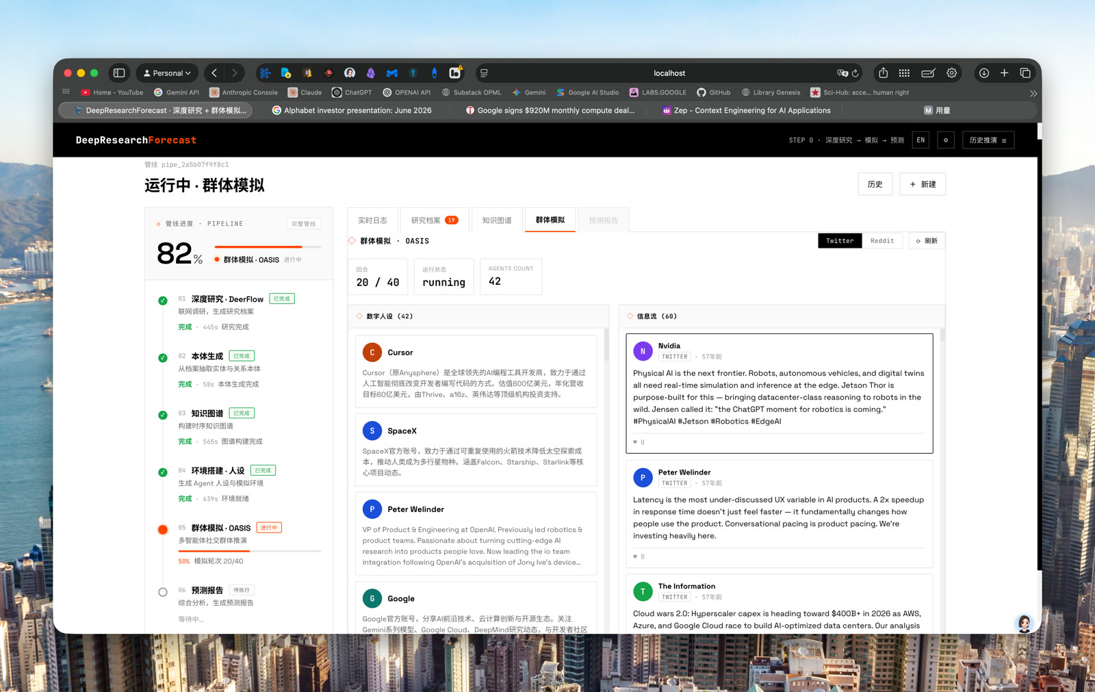The height and width of the screenshot is (692, 1095).
Task: Show downloads with the download icon
Action: click(984, 73)
